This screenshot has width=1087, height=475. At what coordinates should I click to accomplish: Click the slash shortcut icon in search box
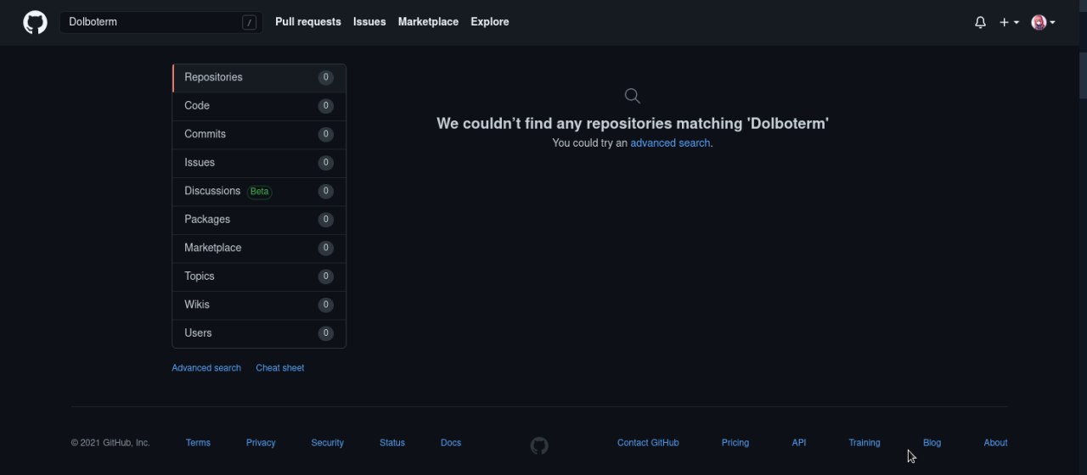tap(249, 23)
